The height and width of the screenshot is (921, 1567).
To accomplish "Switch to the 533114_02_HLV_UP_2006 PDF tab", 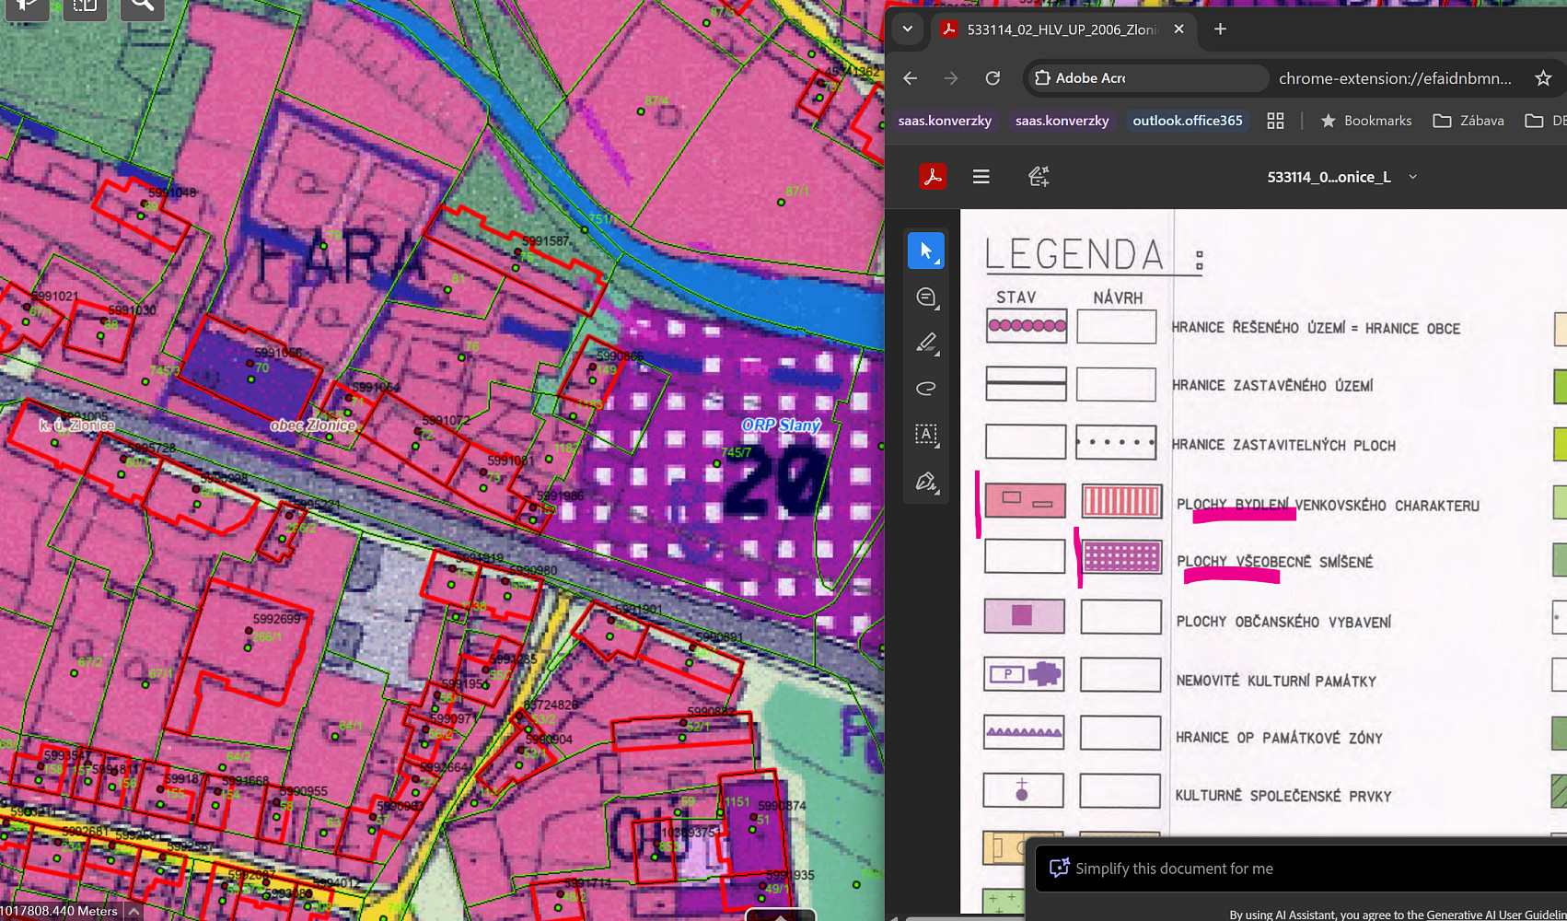I will (x=1063, y=29).
